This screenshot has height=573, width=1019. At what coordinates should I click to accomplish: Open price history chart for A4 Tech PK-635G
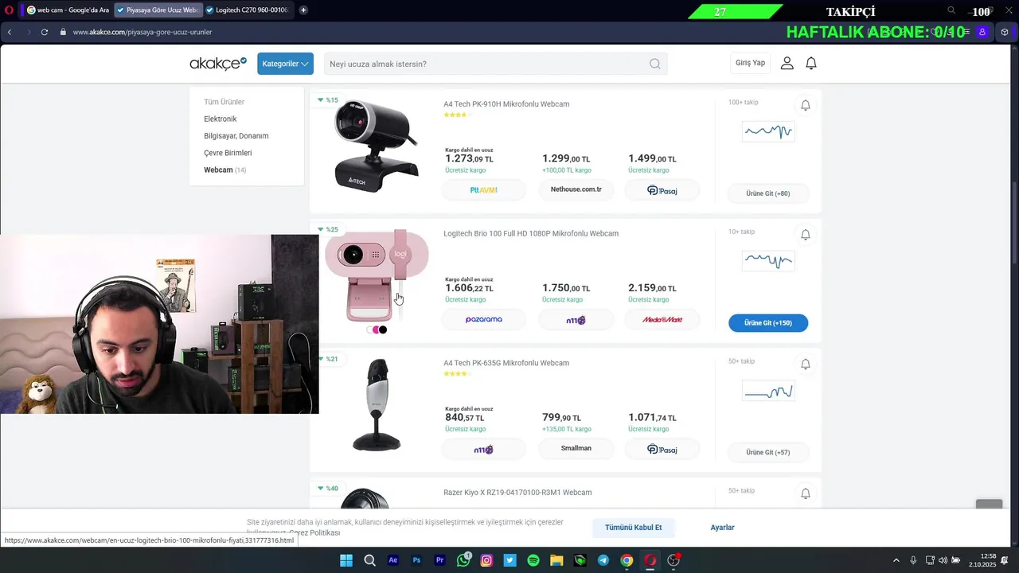coord(767,391)
